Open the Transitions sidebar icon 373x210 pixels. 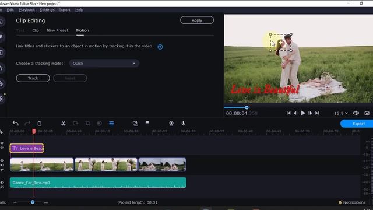click(x=1, y=52)
